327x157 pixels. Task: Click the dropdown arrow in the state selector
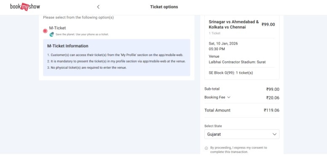(275, 134)
